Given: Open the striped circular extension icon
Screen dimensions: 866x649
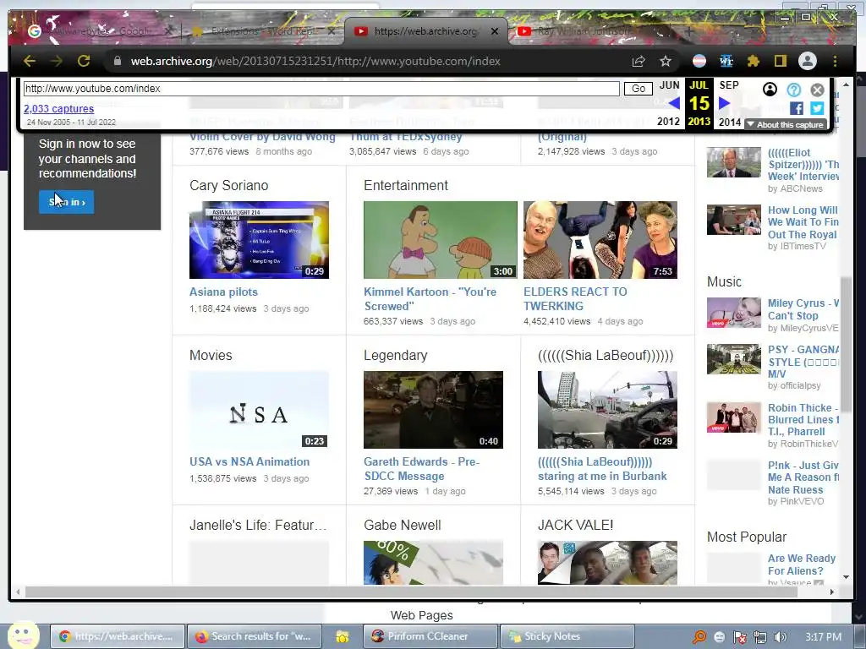Looking at the screenshot, I should 699,61.
